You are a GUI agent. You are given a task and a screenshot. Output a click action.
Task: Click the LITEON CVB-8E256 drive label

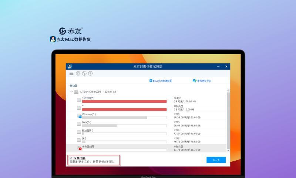click(98, 92)
